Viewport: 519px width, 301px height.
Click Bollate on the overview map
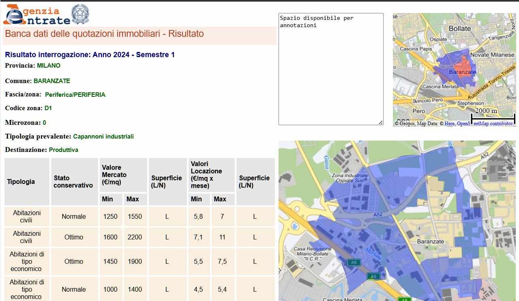click(x=459, y=28)
